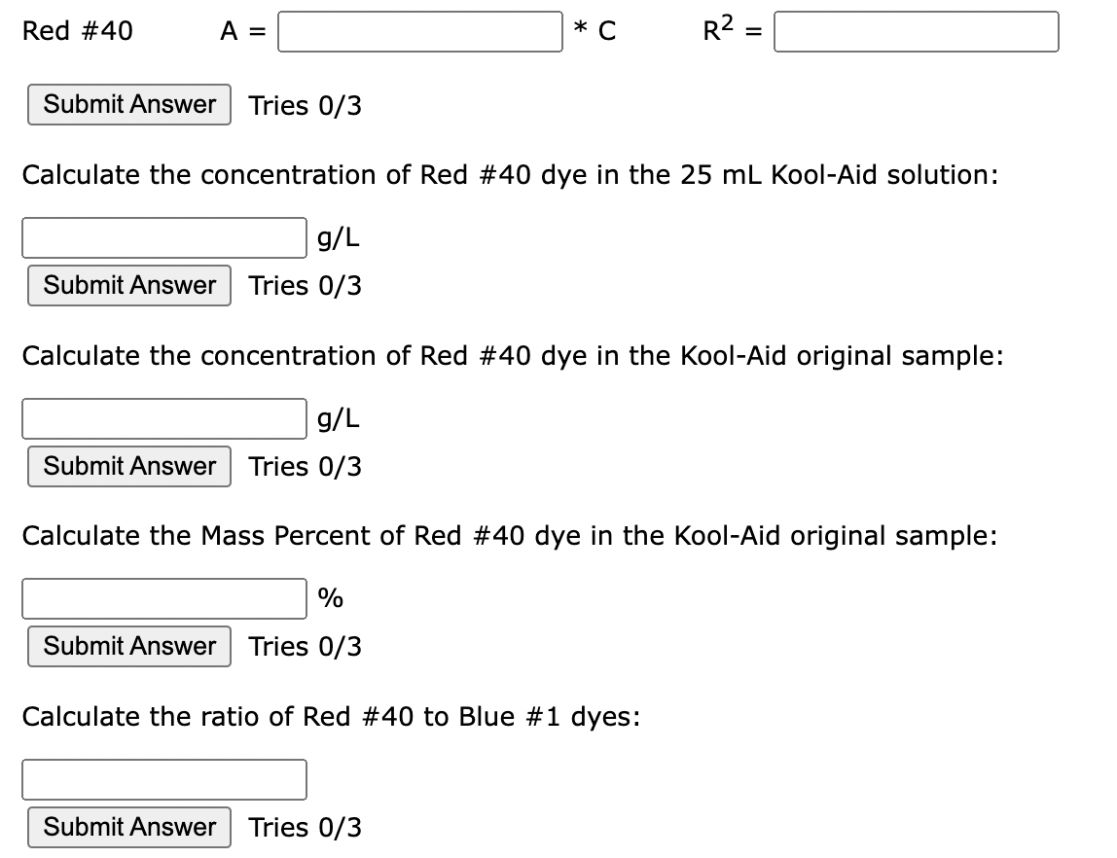Click the Red #40 label text
Screen dimensions: 1117x858
pos(78,30)
